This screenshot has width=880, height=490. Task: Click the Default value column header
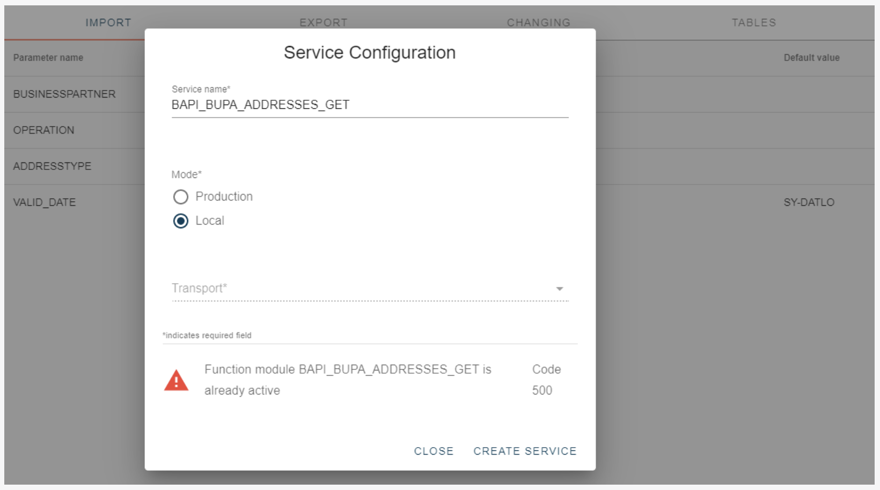pyautogui.click(x=811, y=58)
